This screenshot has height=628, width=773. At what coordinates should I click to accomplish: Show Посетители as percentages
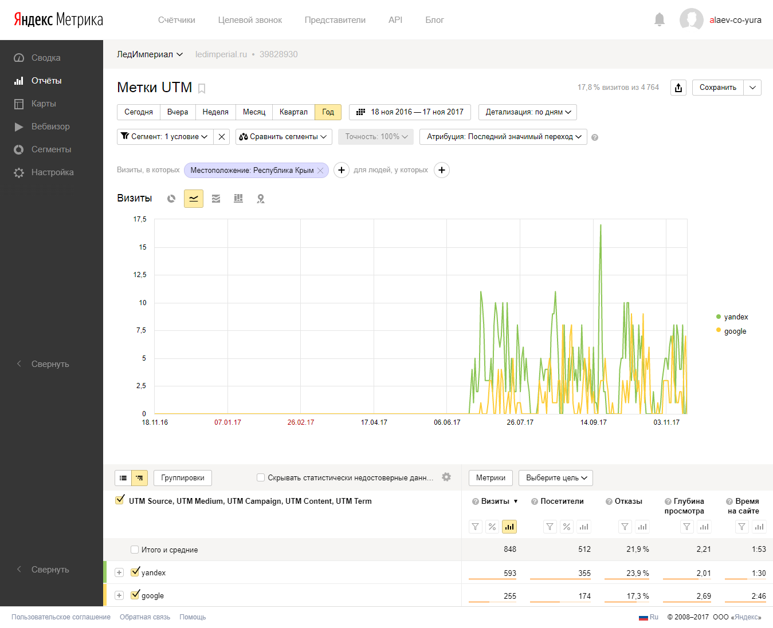point(567,527)
